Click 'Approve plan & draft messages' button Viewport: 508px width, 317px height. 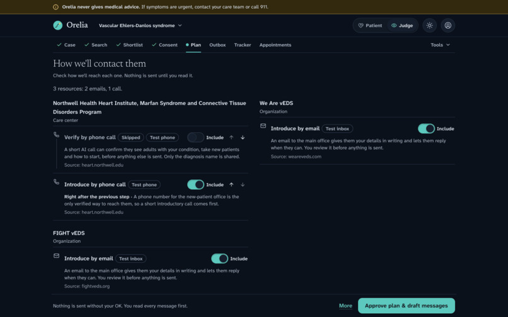(407, 306)
